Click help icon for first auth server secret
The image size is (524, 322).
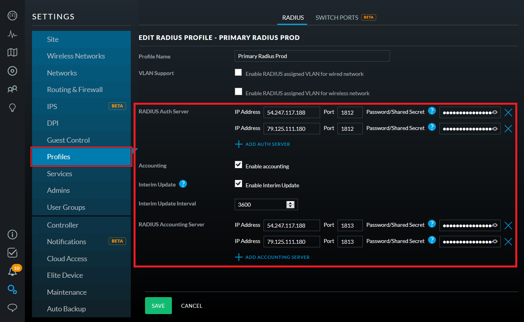pos(432,111)
